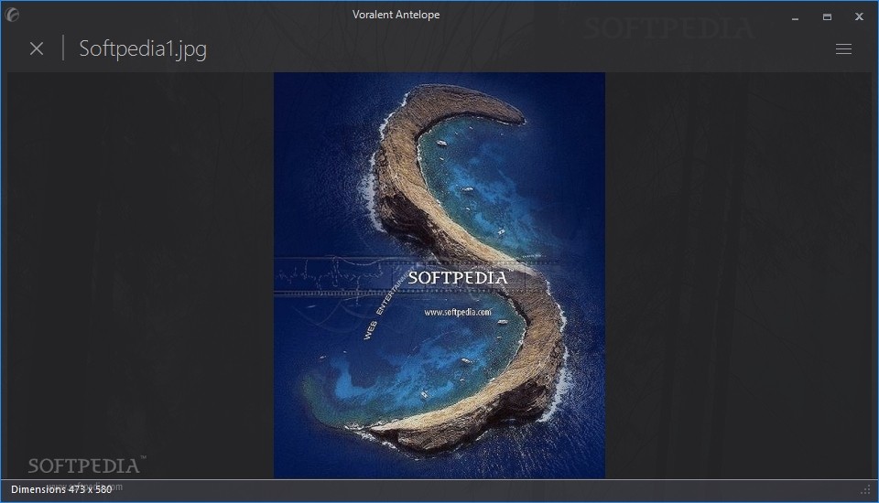The image size is (879, 503).
Task: Click the SOFTPEDIA logo inside the picture
Action: tap(458, 278)
